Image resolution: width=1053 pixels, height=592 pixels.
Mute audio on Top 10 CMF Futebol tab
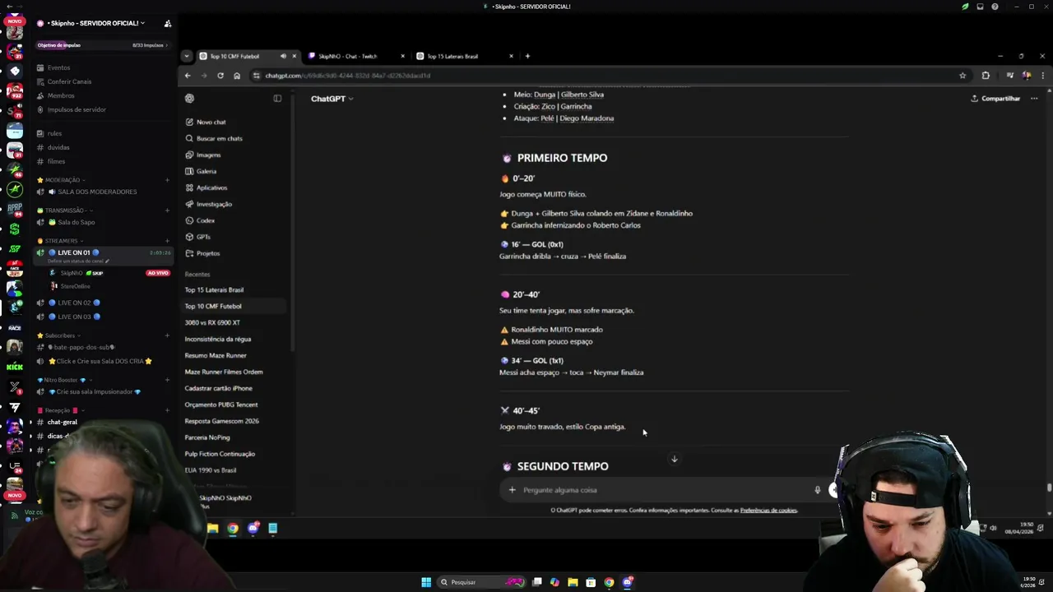(283, 56)
